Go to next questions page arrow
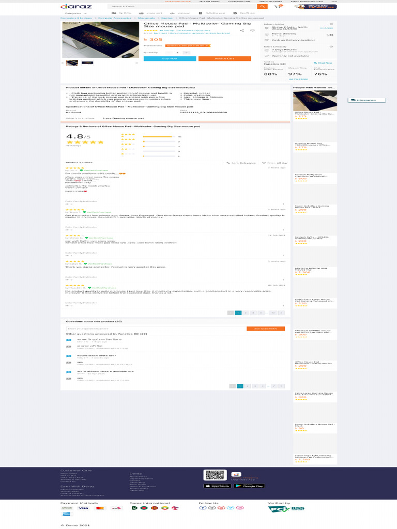The width and height of the screenshot is (397, 529). [x=281, y=386]
